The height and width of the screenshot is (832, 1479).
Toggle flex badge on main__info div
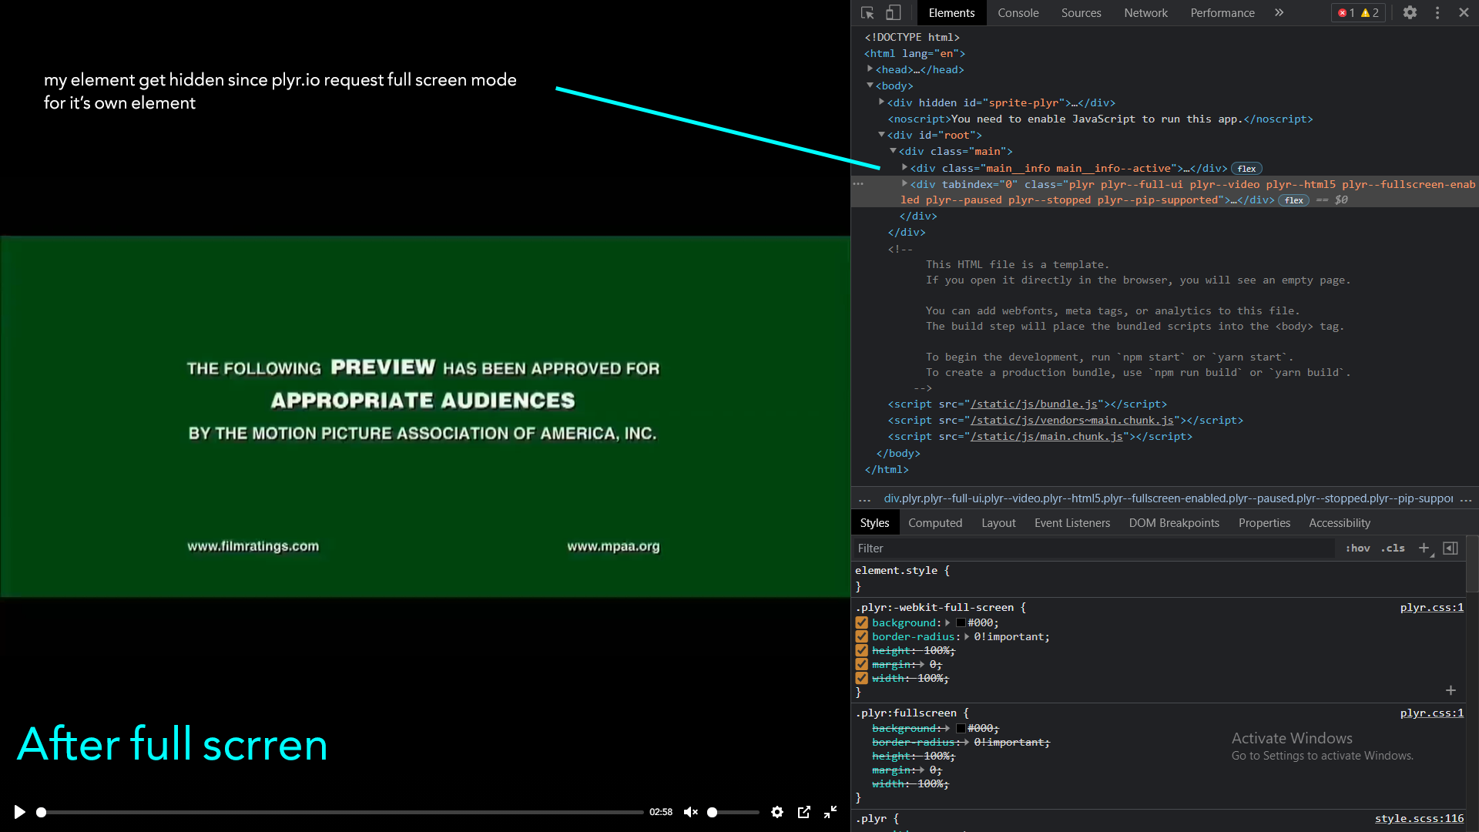pyautogui.click(x=1246, y=169)
